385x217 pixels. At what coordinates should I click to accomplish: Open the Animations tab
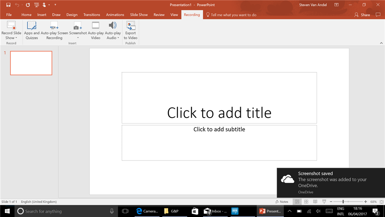point(115,15)
